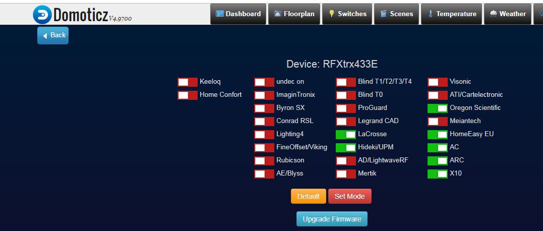Toggle the Mertik protocol switch
543x231 pixels.
346,174
